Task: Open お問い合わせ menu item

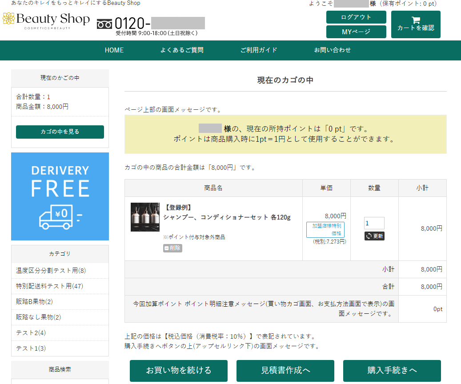Action: [x=332, y=50]
